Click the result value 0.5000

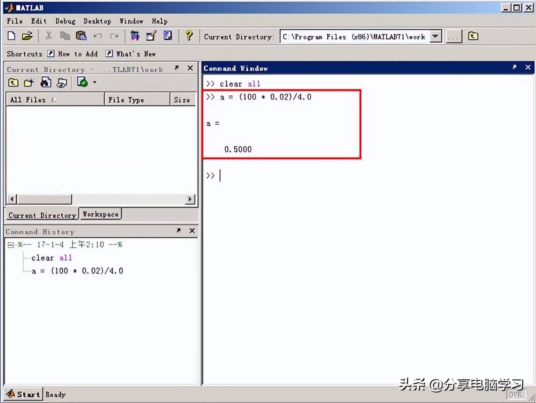(238, 149)
